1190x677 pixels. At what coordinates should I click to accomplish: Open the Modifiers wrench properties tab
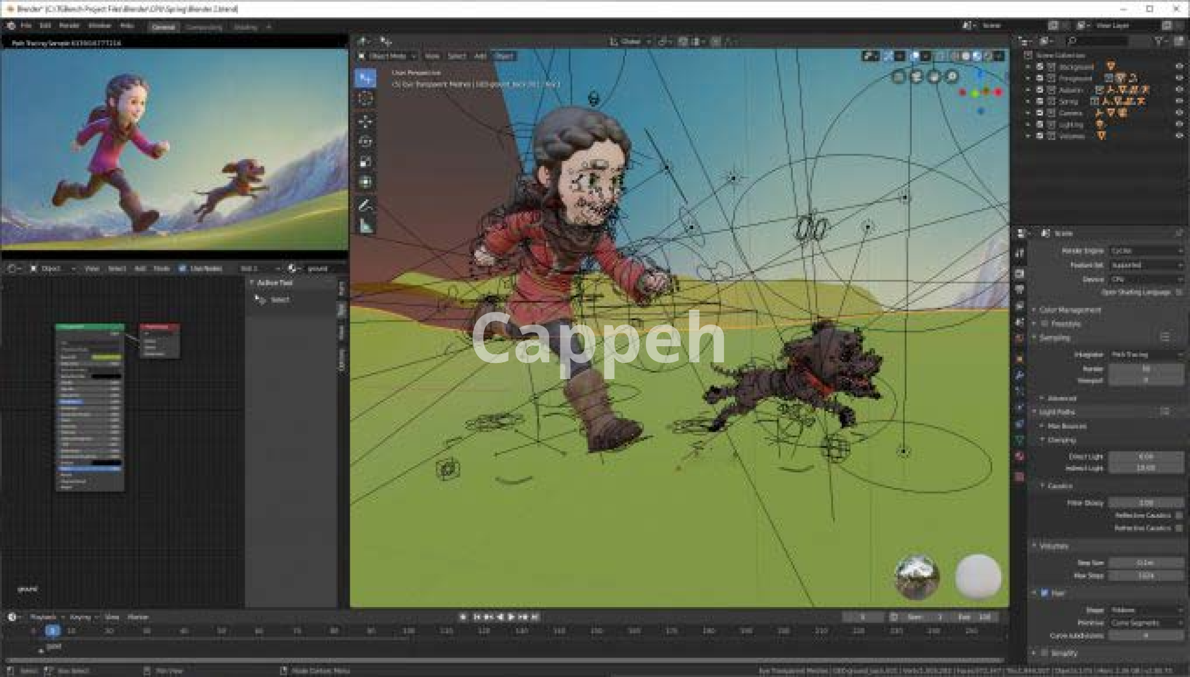pos(1020,375)
